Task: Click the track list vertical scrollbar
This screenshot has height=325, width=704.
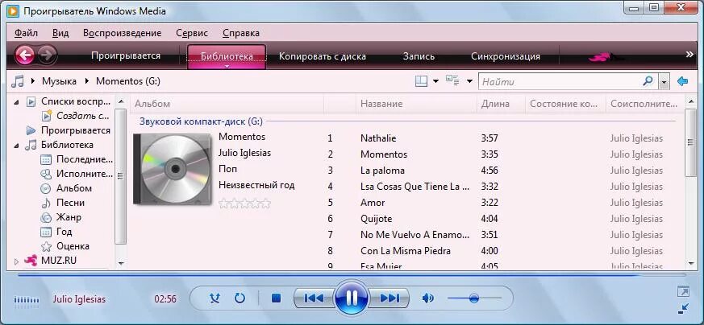Action: click(x=690, y=143)
